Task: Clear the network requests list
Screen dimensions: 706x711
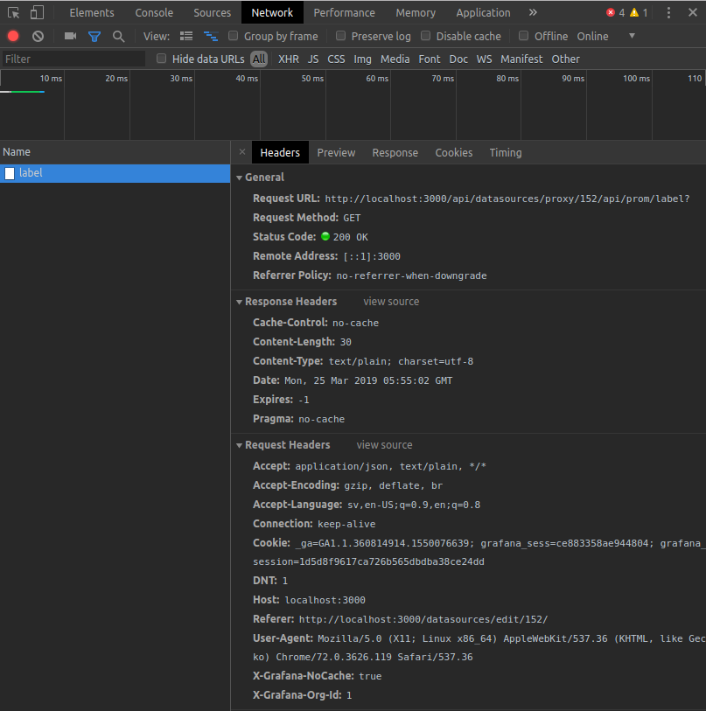Action: [36, 36]
